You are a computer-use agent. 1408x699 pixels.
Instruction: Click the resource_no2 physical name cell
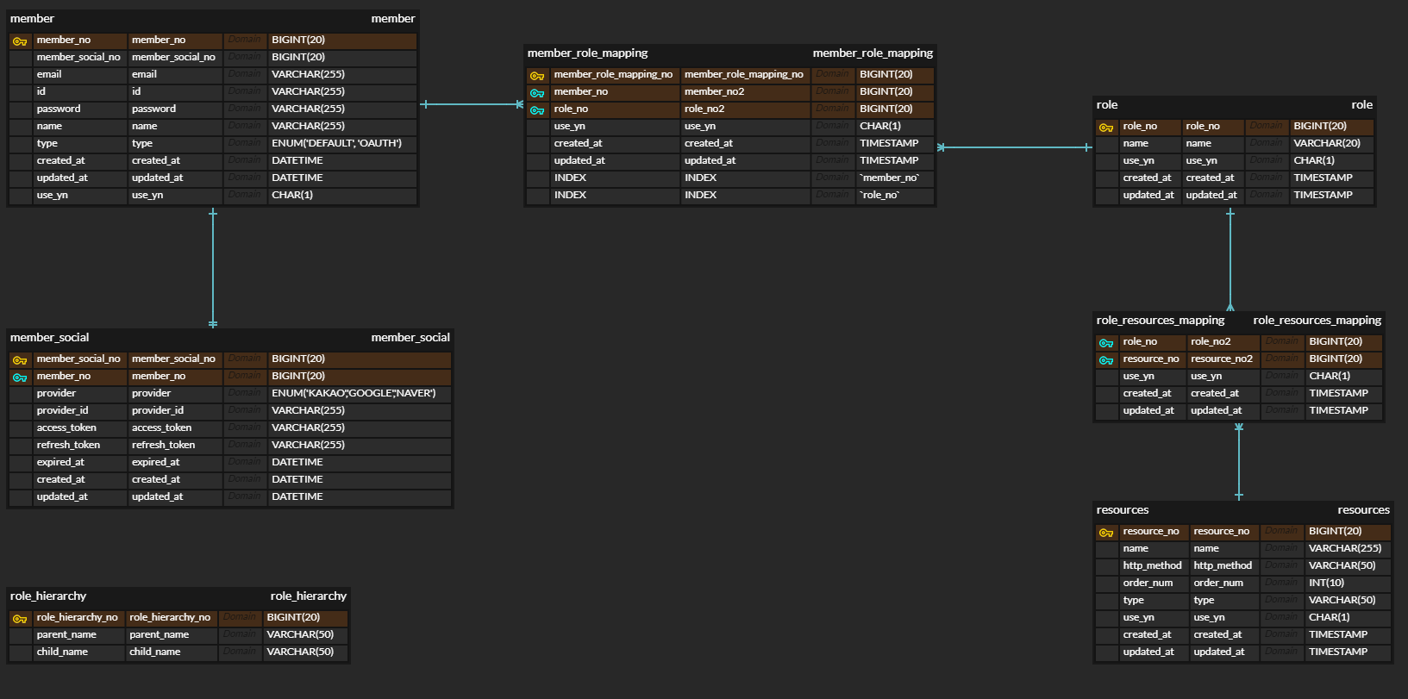click(1223, 359)
